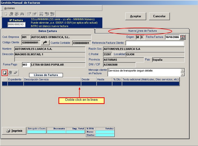This screenshot has height=146, width=198.
Task: Click the eraser icon above invoice lines
Action: click(16, 73)
